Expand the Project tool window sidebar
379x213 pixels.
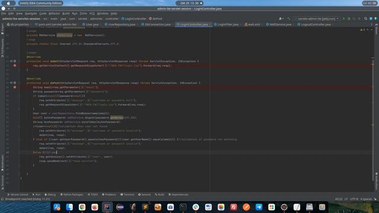coord(2,29)
